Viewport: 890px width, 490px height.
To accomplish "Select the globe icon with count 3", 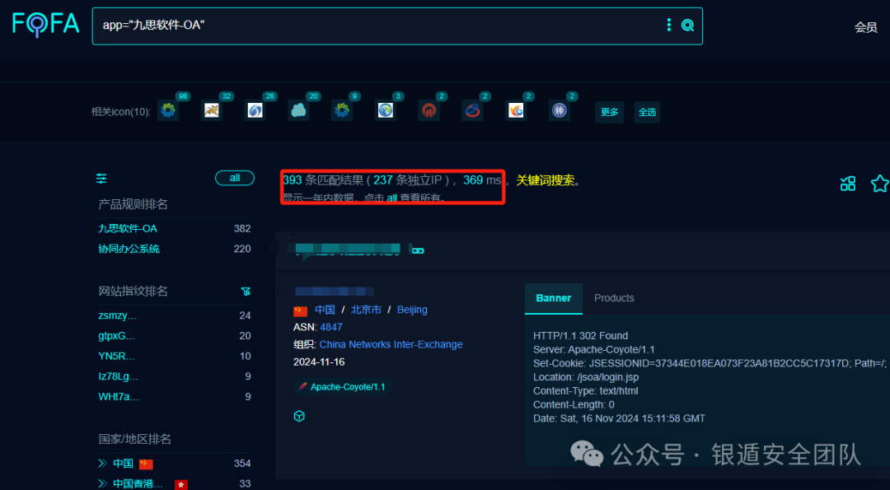I will coord(386,110).
